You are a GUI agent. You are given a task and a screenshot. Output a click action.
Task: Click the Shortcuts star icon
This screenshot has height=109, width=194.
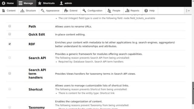pos(40,3)
